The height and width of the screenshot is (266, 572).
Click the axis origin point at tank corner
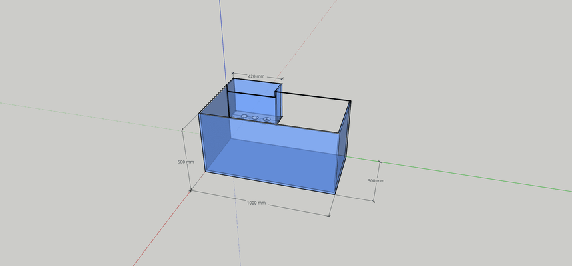coord(191,190)
